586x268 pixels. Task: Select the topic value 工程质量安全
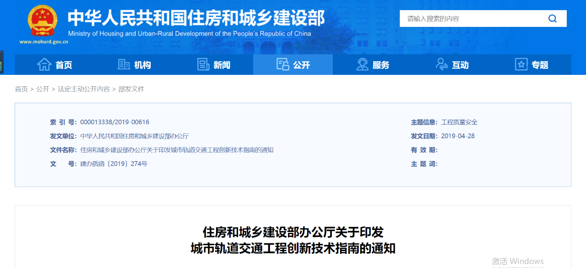[459, 122]
